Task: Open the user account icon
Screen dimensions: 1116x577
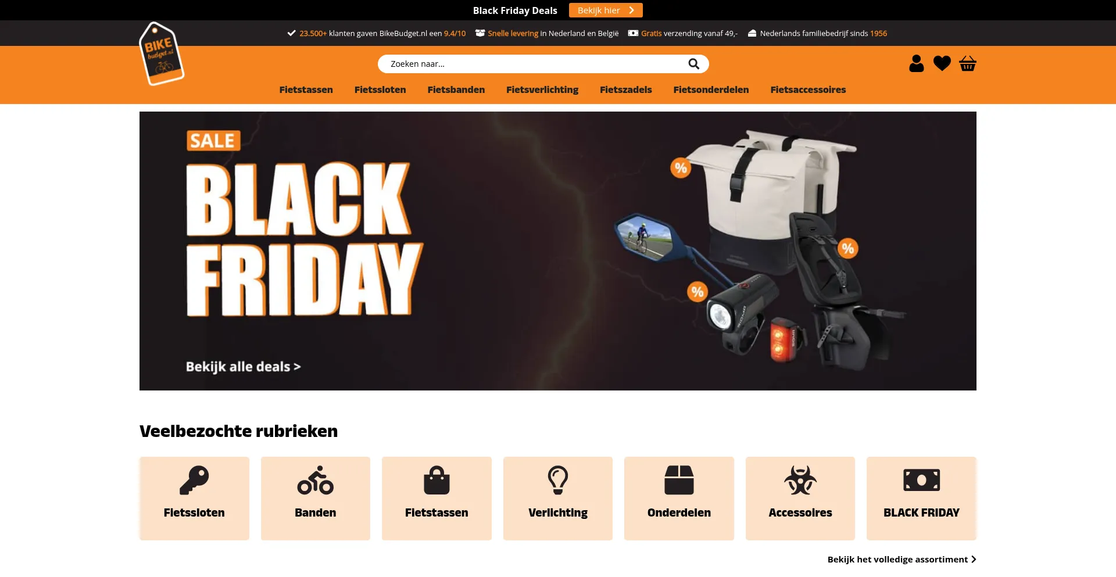Action: tap(916, 63)
